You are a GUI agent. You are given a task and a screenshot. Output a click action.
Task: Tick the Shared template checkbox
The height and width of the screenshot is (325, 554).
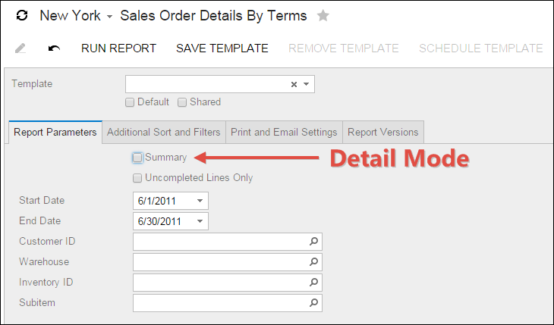pos(182,102)
